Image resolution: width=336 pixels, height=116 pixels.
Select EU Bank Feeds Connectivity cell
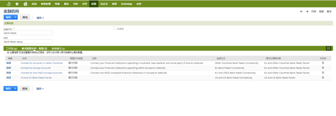[x=230, y=68]
